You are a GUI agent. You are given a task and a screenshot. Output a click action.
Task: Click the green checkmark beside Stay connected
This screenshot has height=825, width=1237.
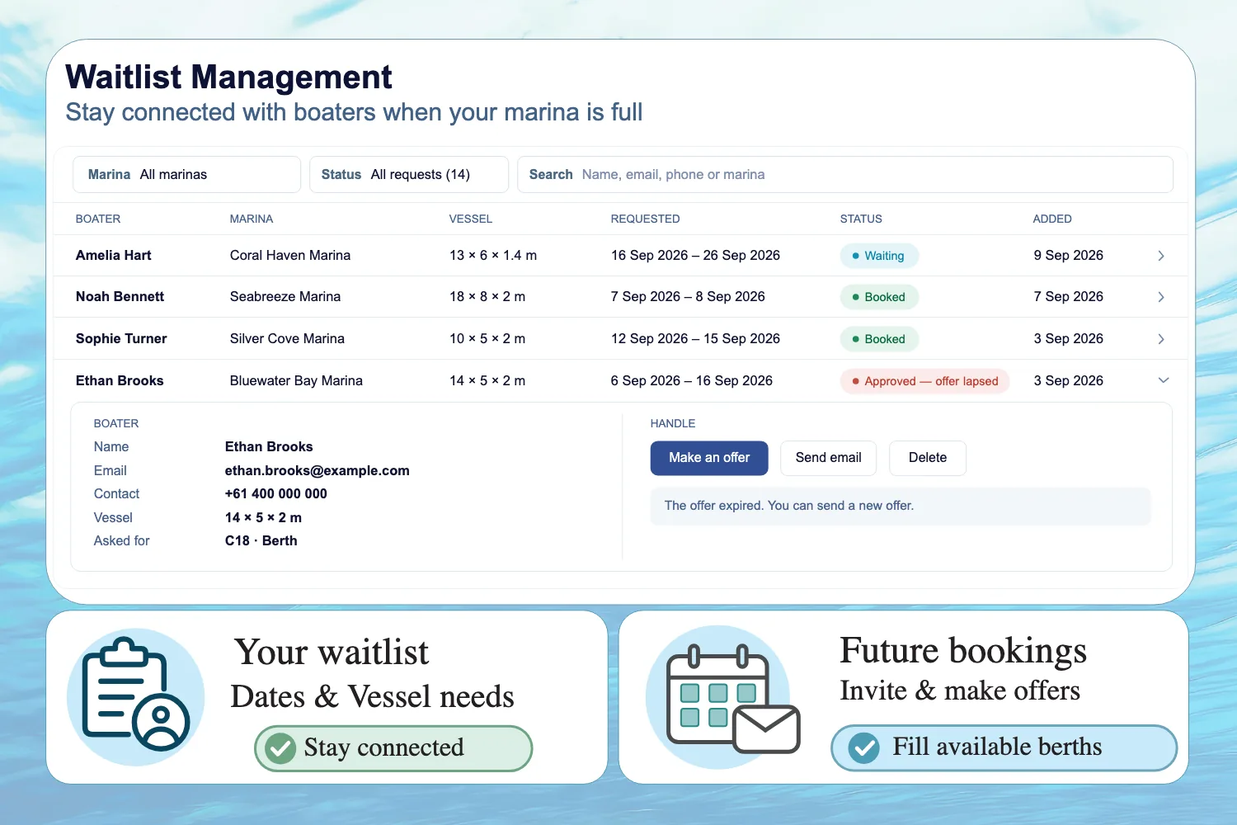point(280,748)
